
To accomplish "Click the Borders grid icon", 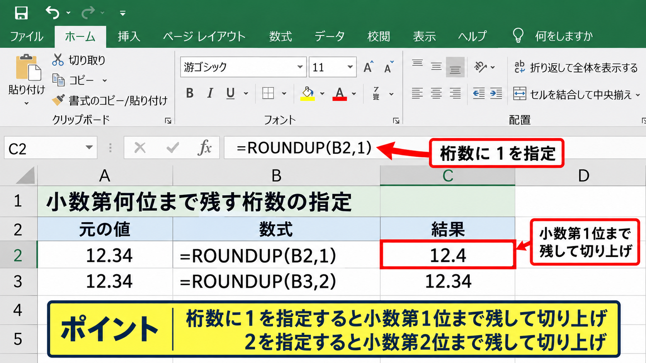I will [x=268, y=93].
